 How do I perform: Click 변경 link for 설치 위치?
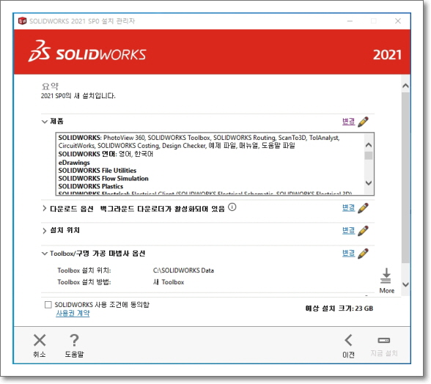[x=349, y=231]
